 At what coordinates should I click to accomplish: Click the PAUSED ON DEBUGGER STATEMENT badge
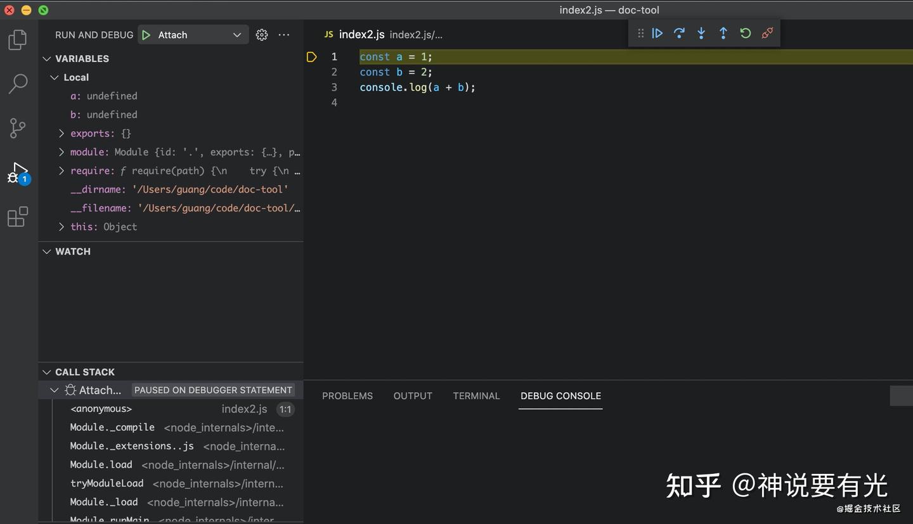tap(213, 390)
